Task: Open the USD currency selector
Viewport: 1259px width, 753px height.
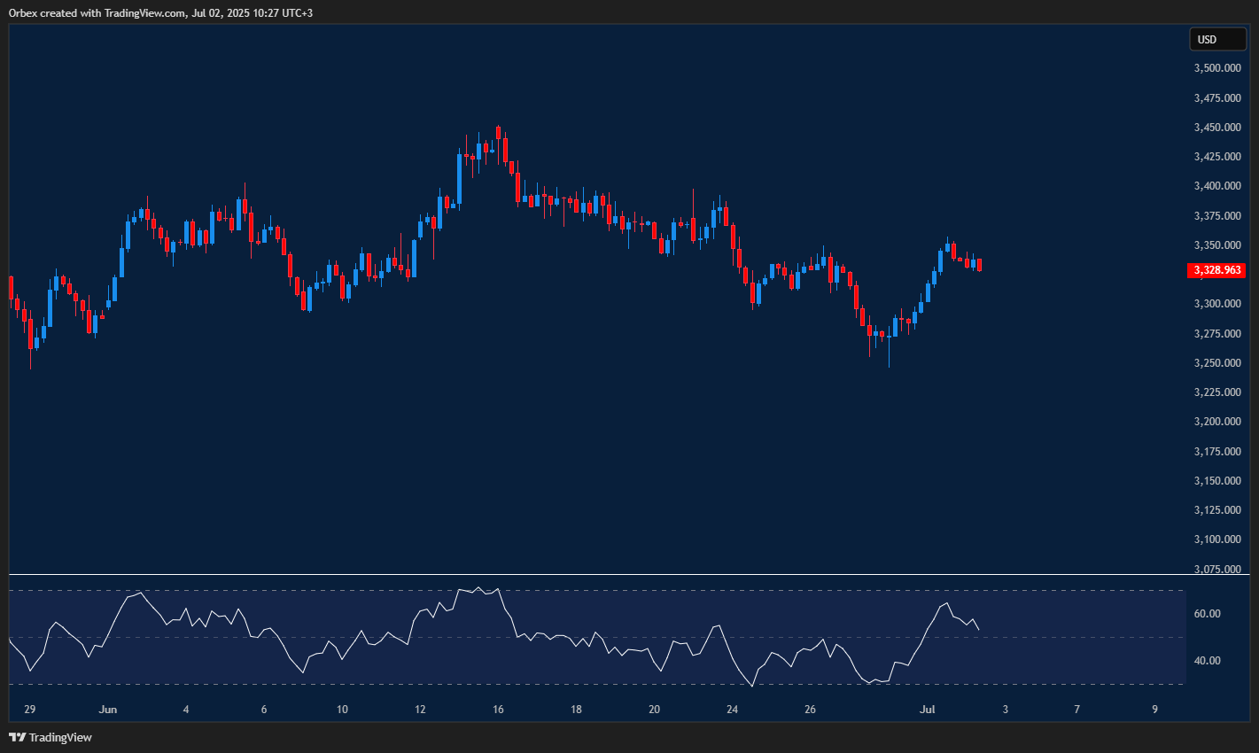Action: [x=1217, y=39]
